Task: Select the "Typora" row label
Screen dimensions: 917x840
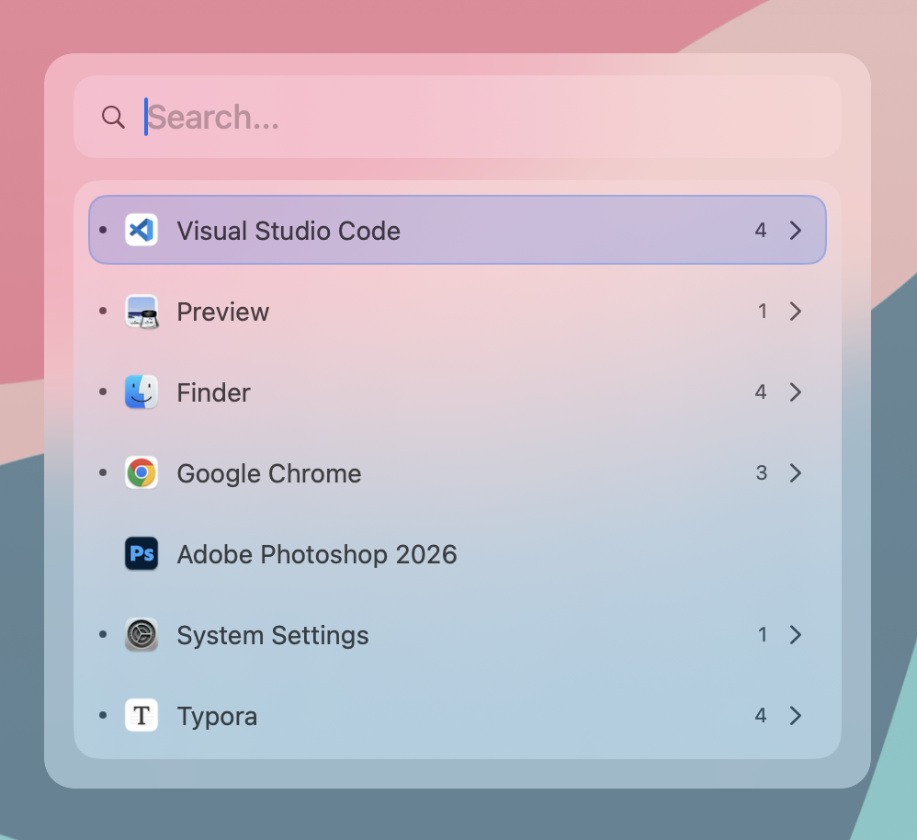Action: tap(218, 717)
